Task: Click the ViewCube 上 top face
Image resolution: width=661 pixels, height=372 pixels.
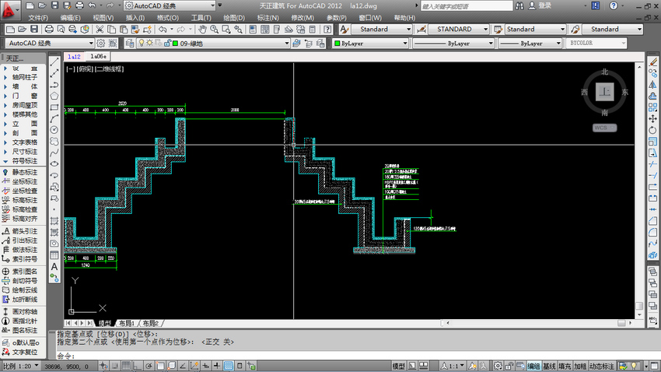Action: pyautogui.click(x=604, y=92)
